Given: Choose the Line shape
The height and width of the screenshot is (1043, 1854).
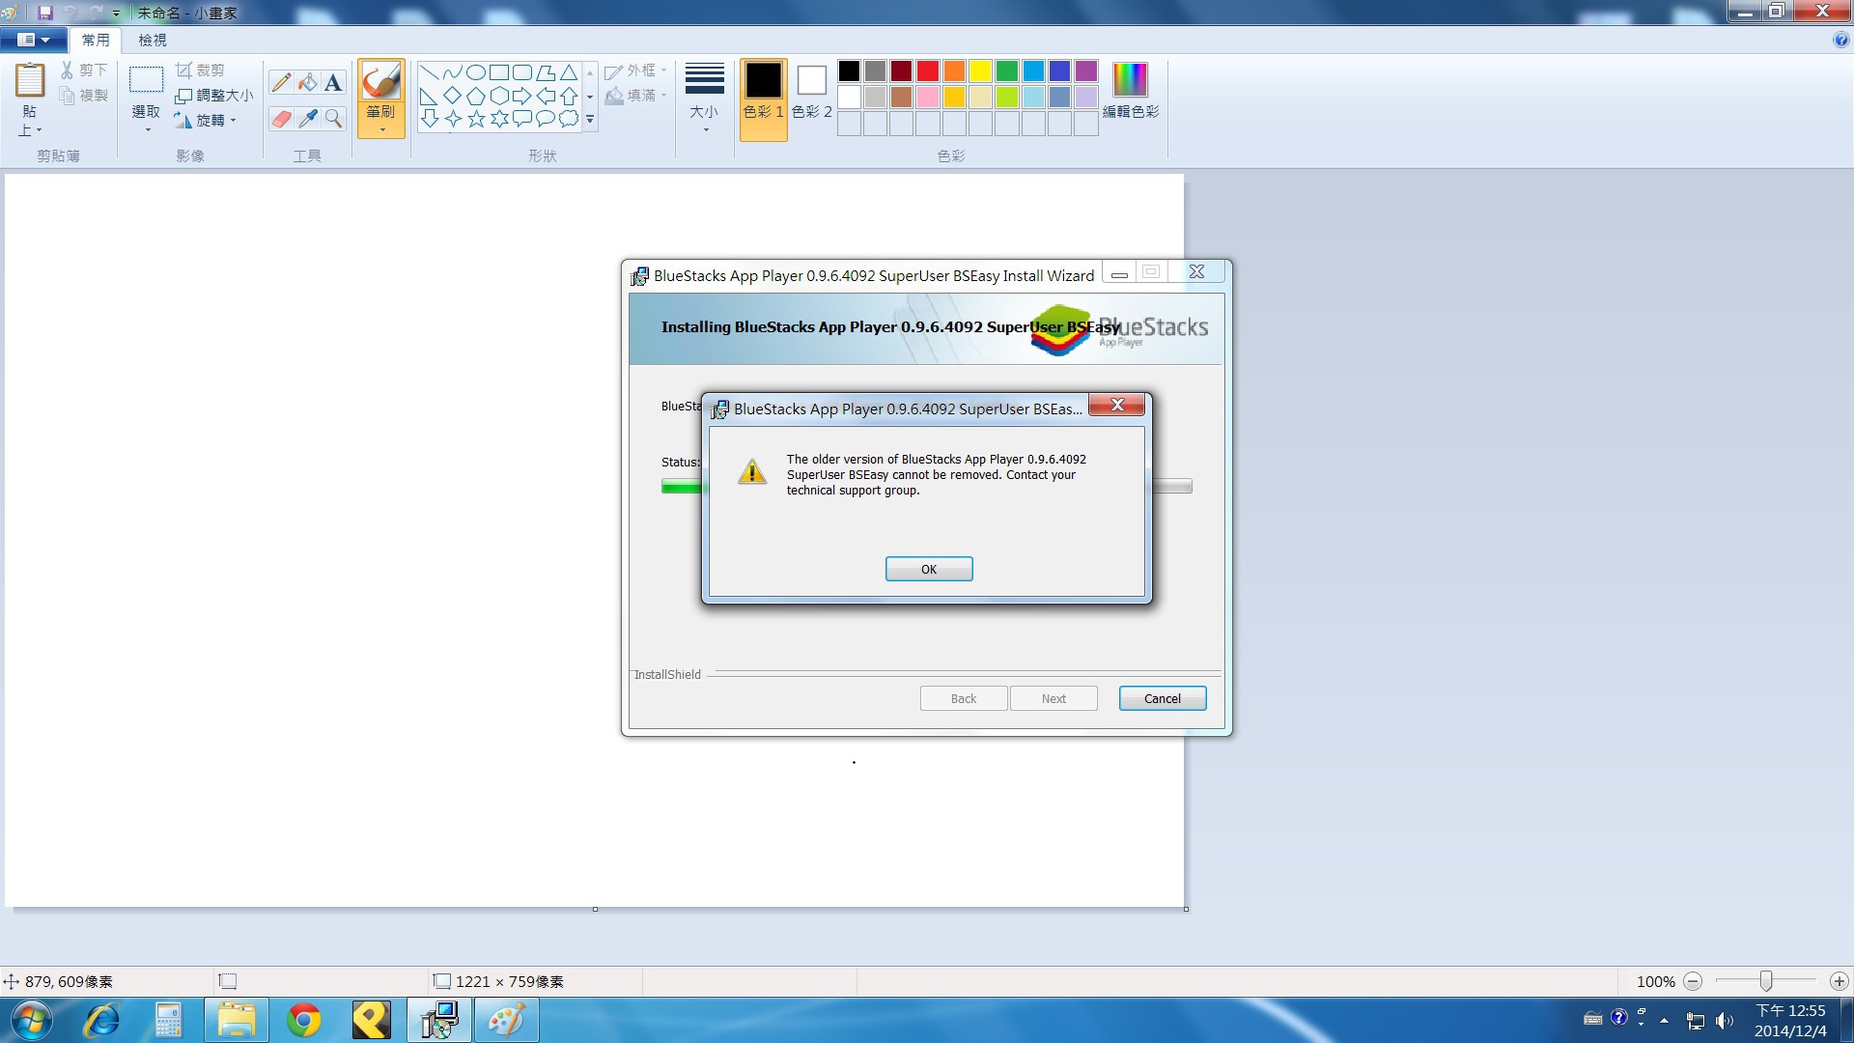Looking at the screenshot, I should [430, 72].
